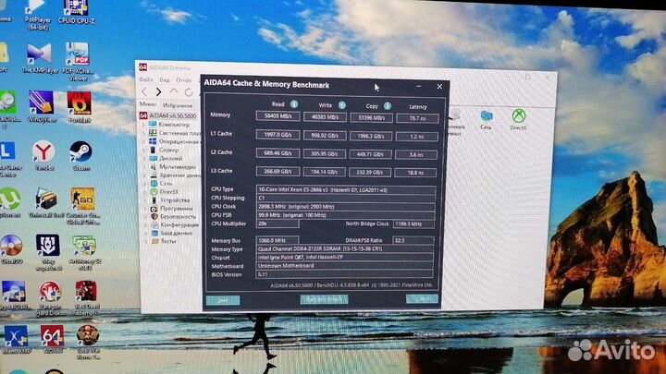Select Системная плата tree item

tap(174, 133)
